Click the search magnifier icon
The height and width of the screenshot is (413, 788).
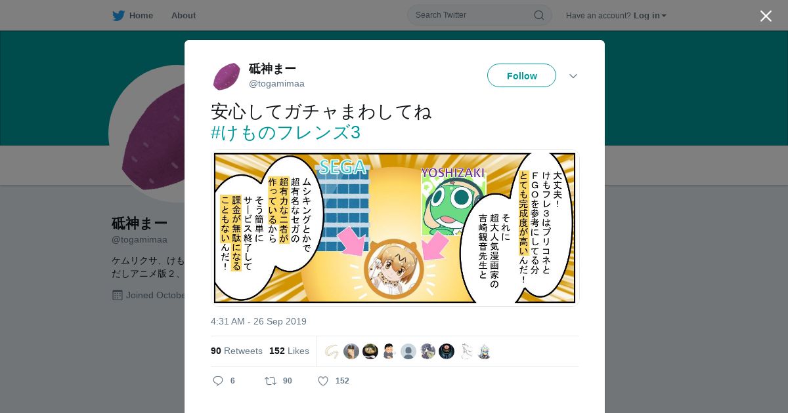(538, 15)
